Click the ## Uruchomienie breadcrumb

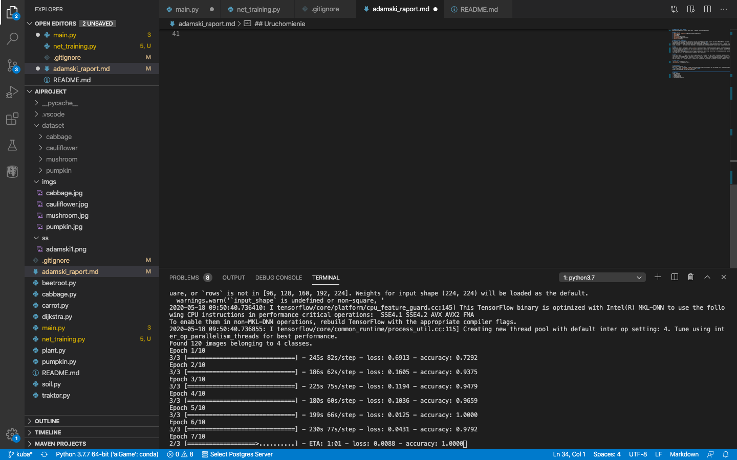click(275, 24)
